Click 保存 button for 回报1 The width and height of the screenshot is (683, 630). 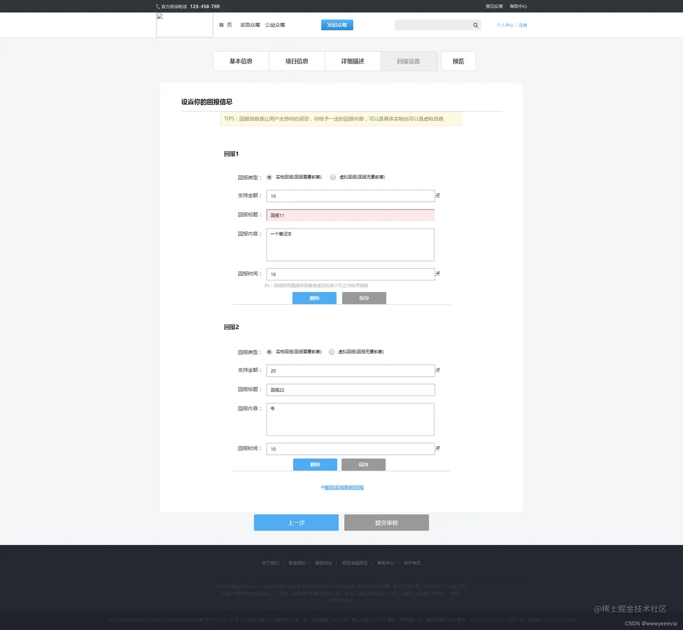364,298
